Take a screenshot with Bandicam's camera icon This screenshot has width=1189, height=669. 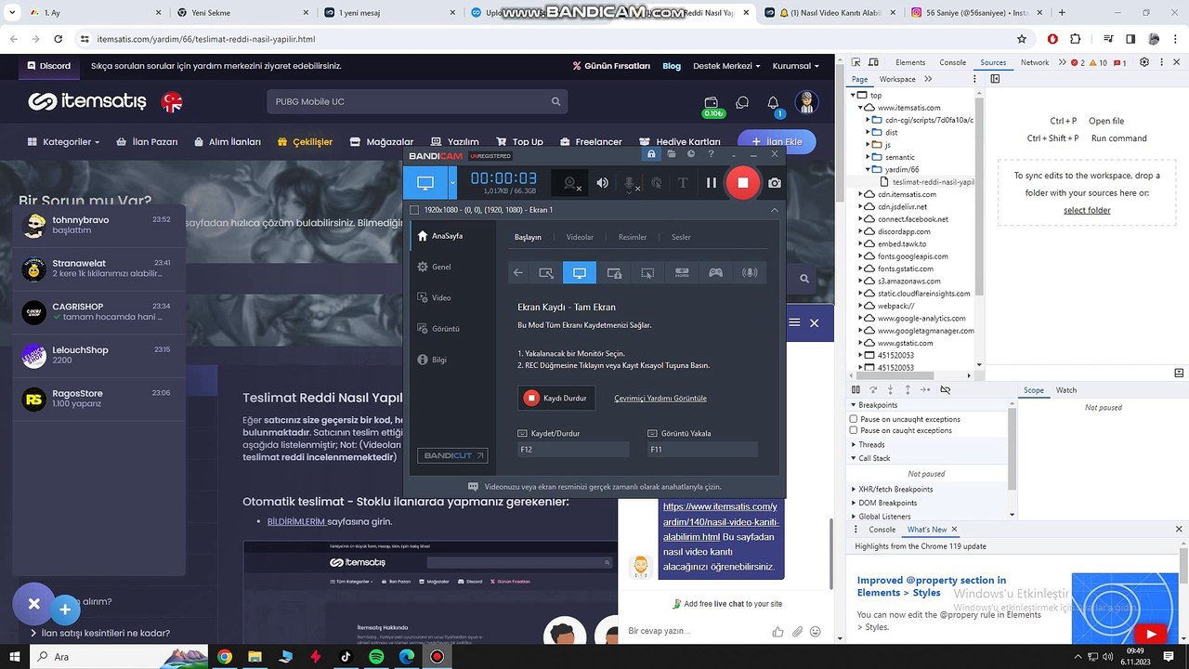pos(775,183)
